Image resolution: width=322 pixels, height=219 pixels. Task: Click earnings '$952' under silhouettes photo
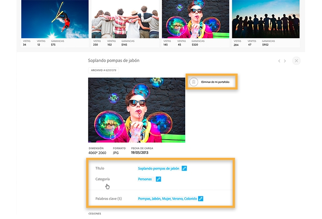tap(265, 44)
